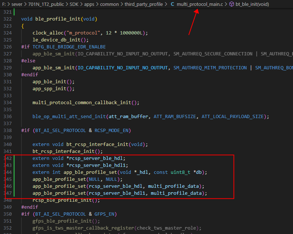Click the app_spp_init call
The image size is (293, 234).
[49, 89]
